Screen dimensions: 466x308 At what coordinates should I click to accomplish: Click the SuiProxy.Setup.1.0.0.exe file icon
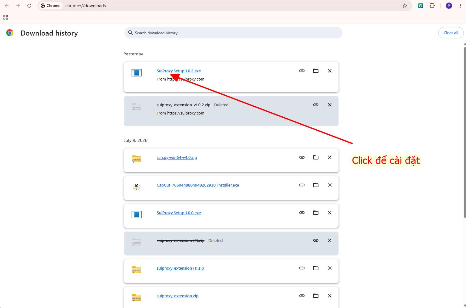137,215
